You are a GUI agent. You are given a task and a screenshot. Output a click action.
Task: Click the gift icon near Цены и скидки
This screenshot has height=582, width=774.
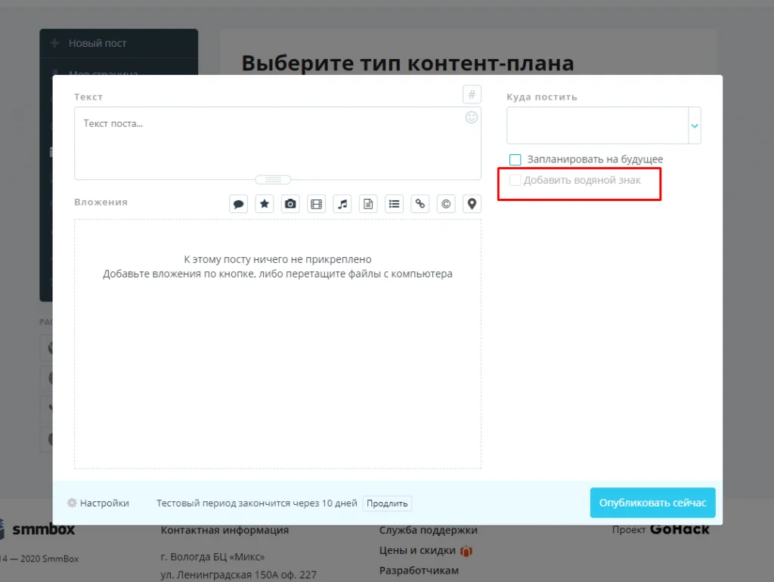tap(466, 551)
